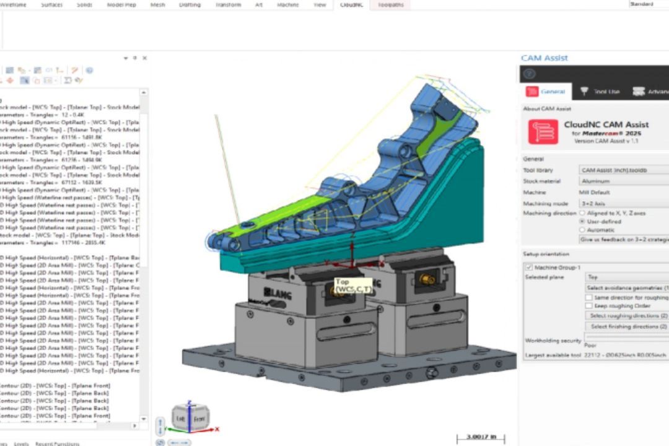The width and height of the screenshot is (669, 446).
Task: Close the operations manager panel
Action: click(144, 58)
